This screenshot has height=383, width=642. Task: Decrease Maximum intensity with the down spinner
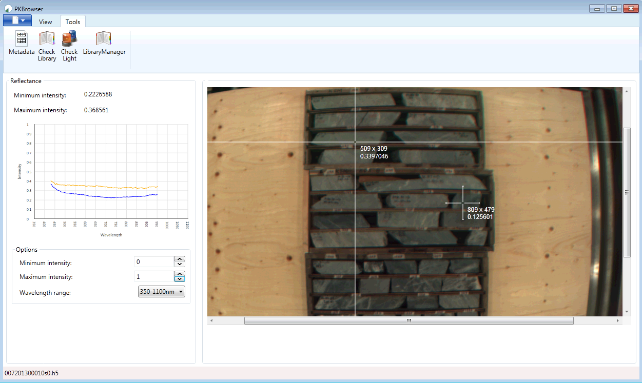pyautogui.click(x=179, y=279)
